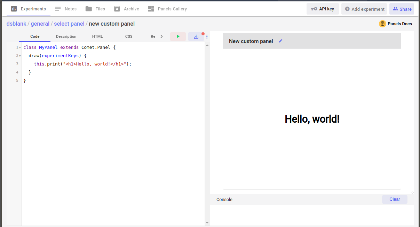420x227 pixels.
Task: Click the Files folder icon
Action: tap(89, 9)
